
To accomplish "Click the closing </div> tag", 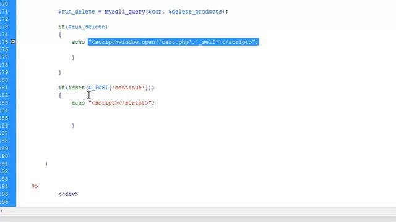I will click(68, 194).
